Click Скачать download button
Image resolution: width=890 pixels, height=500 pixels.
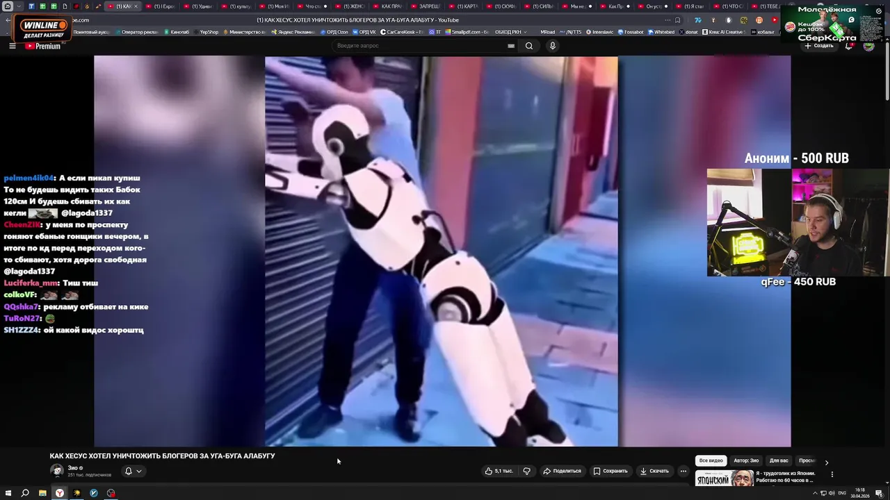(x=654, y=471)
